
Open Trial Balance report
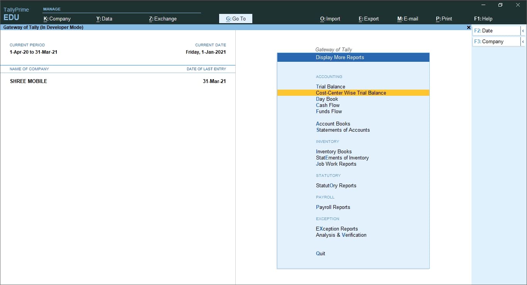331,87
